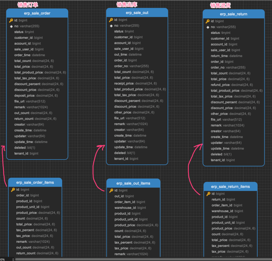Click the diamond icon beside no in erp_sale_return

[x=208, y=27]
